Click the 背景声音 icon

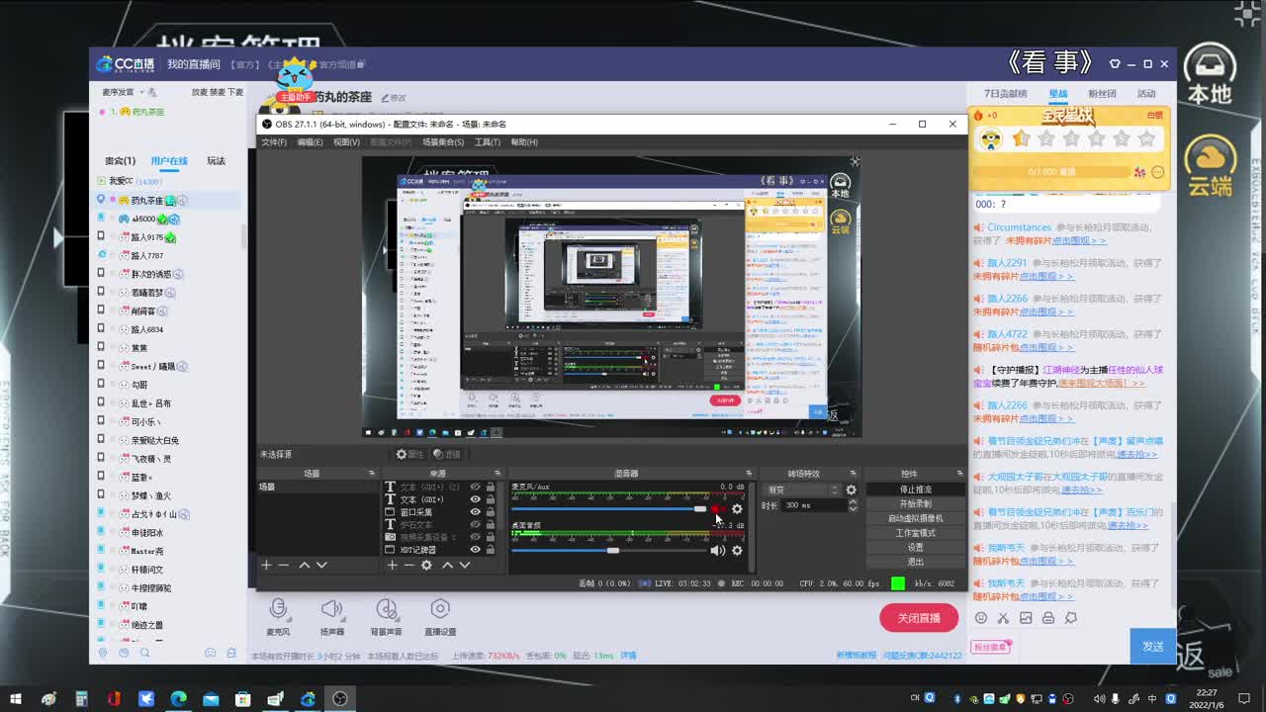click(386, 609)
